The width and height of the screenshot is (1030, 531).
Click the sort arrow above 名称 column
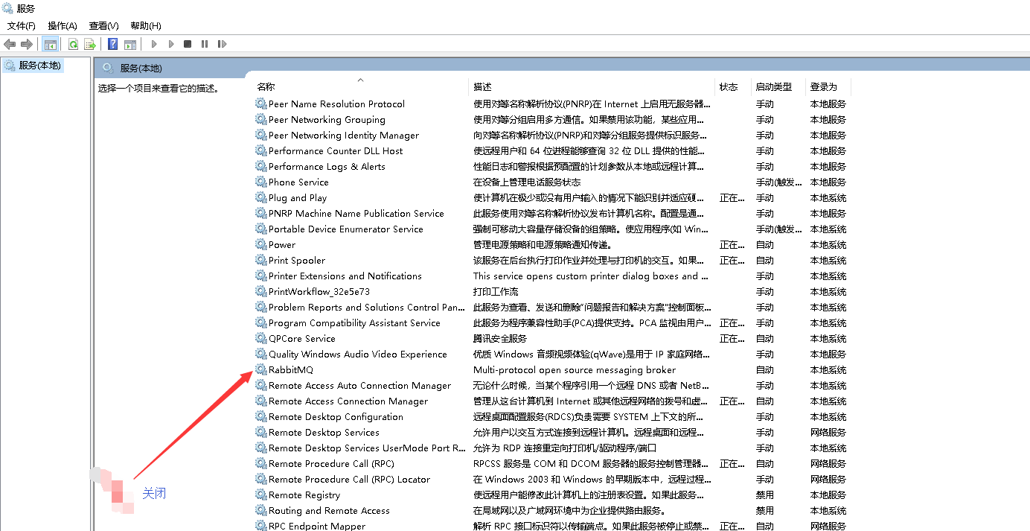(360, 79)
